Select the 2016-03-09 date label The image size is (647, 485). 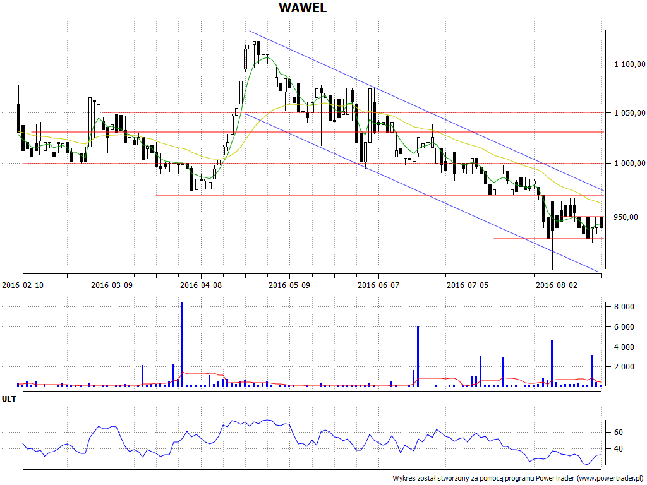tap(112, 285)
